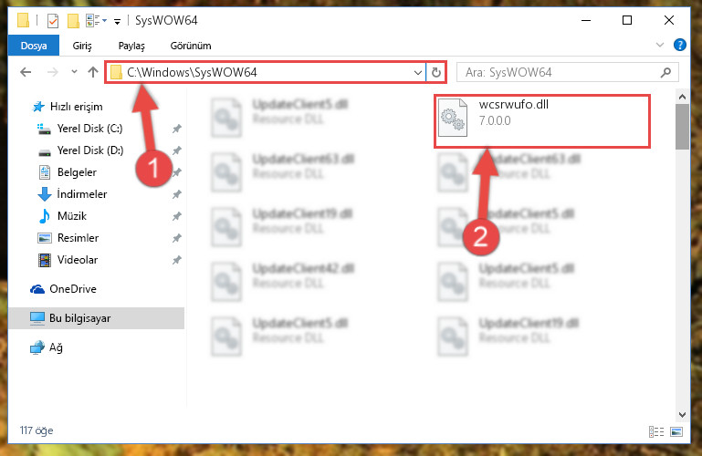Unpin İndirmeler using its pin icon
The height and width of the screenshot is (456, 702).
click(177, 194)
